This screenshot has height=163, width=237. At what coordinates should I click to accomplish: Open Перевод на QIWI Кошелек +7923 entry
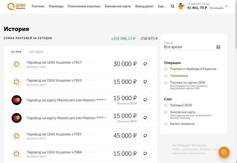tap(54, 80)
